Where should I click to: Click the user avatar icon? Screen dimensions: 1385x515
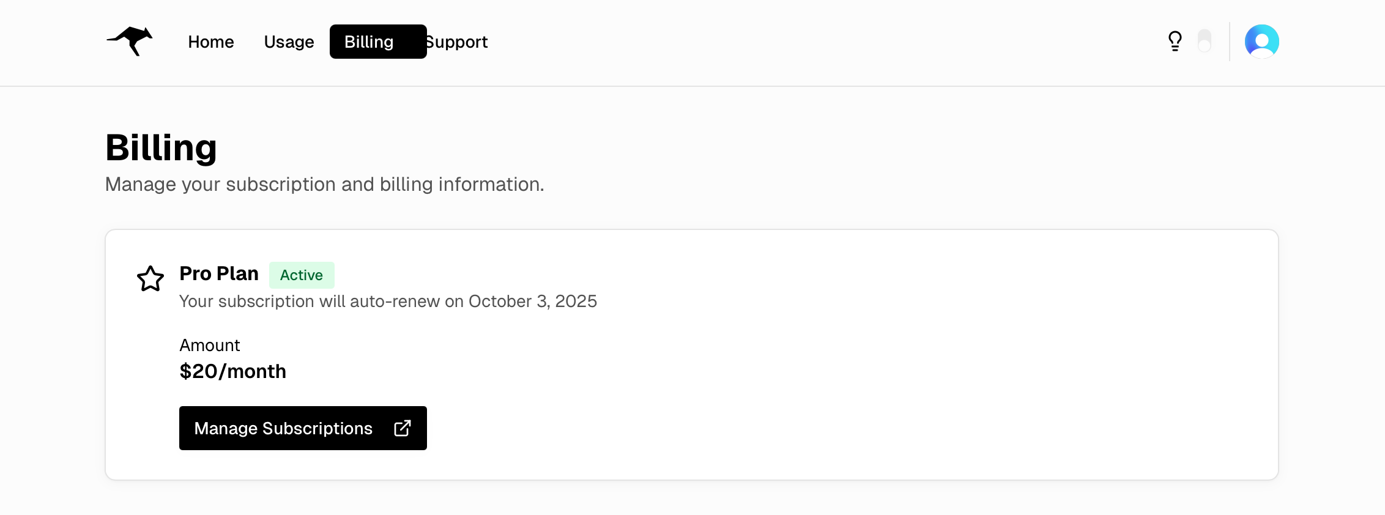(1261, 41)
